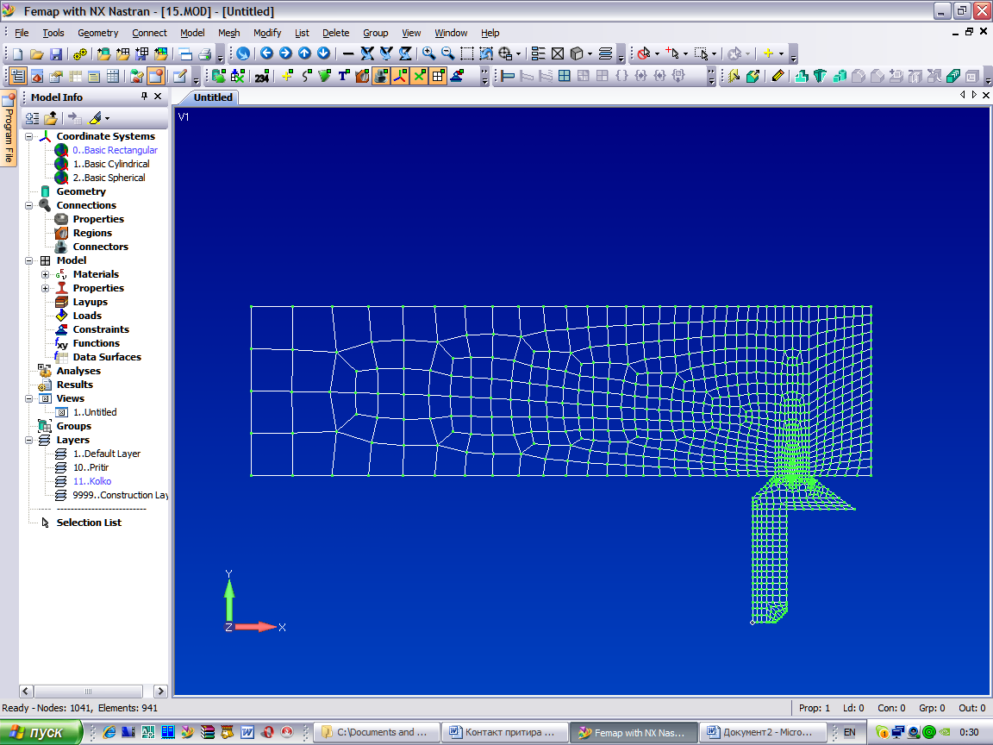The image size is (993, 745).
Task: Click the Ld: 0 status bar button
Action: 853,708
